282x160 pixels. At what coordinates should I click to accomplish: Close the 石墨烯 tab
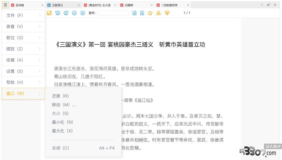tap(151, 5)
